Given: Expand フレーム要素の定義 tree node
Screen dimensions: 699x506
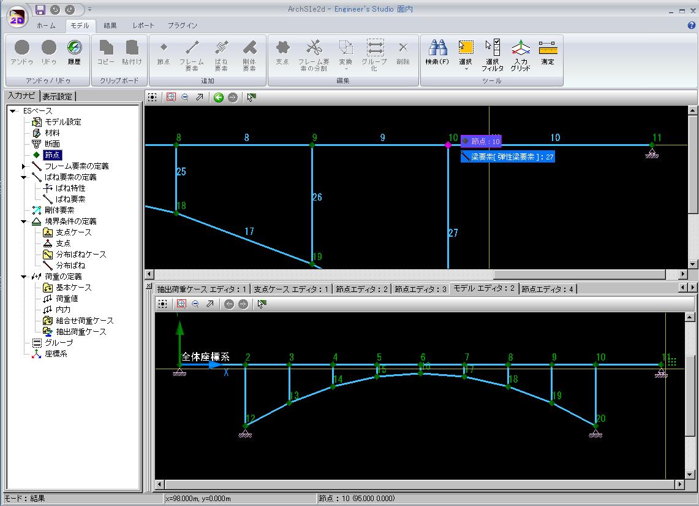Looking at the screenshot, I should click(x=24, y=166).
